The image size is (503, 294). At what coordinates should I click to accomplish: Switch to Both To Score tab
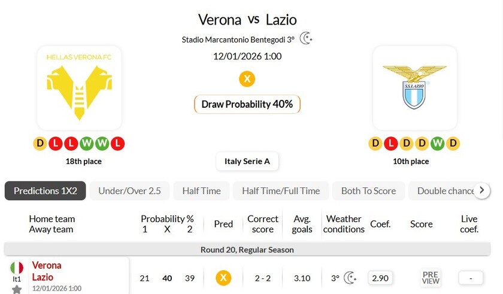(x=368, y=191)
